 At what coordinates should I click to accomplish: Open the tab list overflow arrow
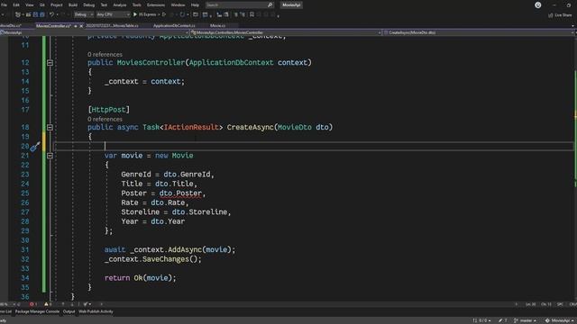click(573, 26)
